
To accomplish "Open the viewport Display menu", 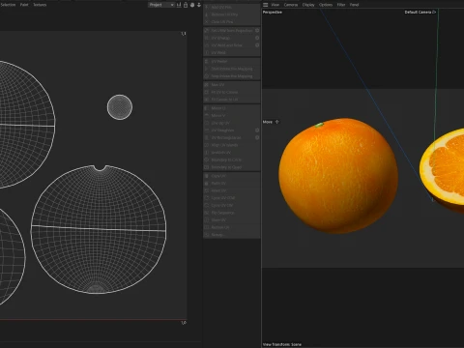I will (x=308, y=5).
